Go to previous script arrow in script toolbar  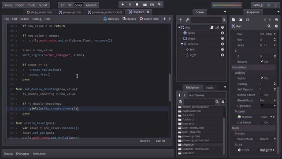(164, 19)
